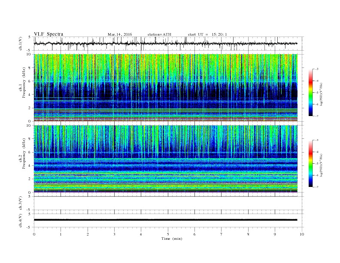
Task: Click inside the ch.2 spectrogram panel
Action: pyautogui.click(x=165, y=159)
